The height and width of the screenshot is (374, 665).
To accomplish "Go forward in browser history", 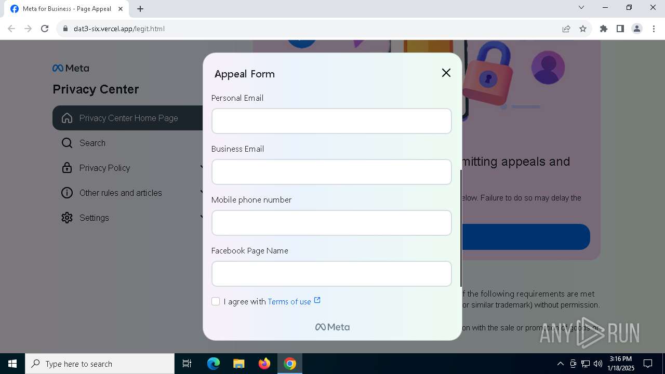I will [28, 29].
